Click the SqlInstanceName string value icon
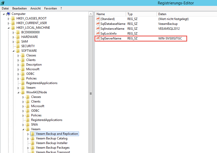The height and width of the screenshot is (153, 217). pyautogui.click(x=98, y=28)
